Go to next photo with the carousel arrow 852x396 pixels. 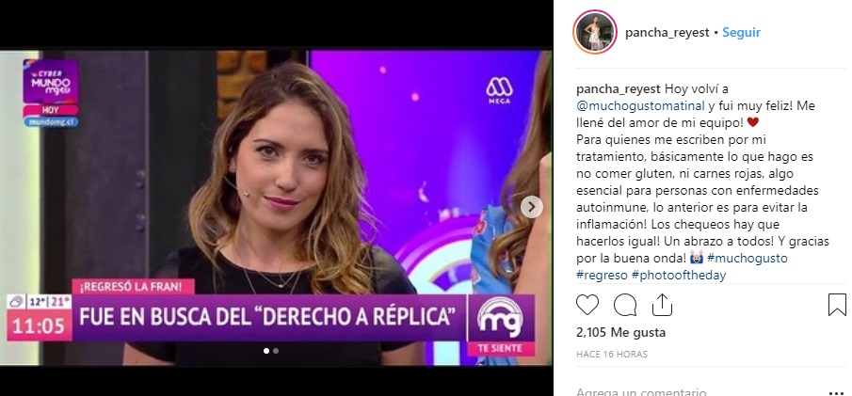pos(531,207)
